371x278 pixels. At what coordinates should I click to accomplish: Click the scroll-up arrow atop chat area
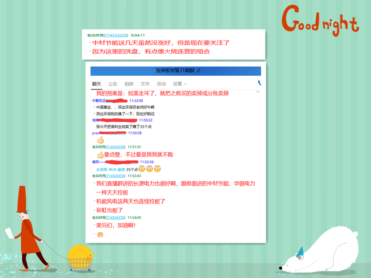[x=258, y=92]
